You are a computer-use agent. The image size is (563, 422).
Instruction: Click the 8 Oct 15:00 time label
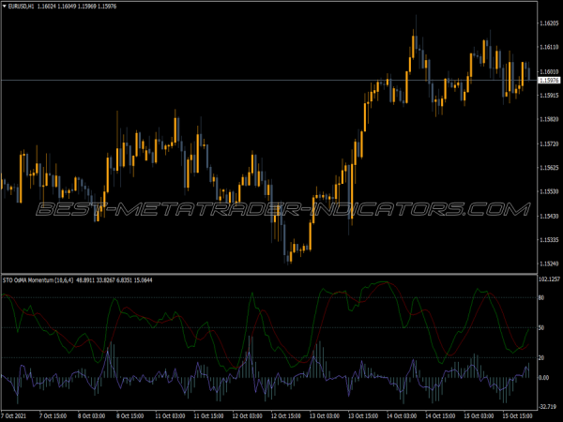[130, 415]
